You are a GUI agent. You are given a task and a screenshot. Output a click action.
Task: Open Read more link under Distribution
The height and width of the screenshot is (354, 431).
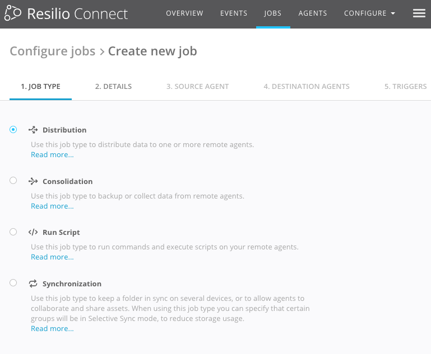(x=52, y=155)
